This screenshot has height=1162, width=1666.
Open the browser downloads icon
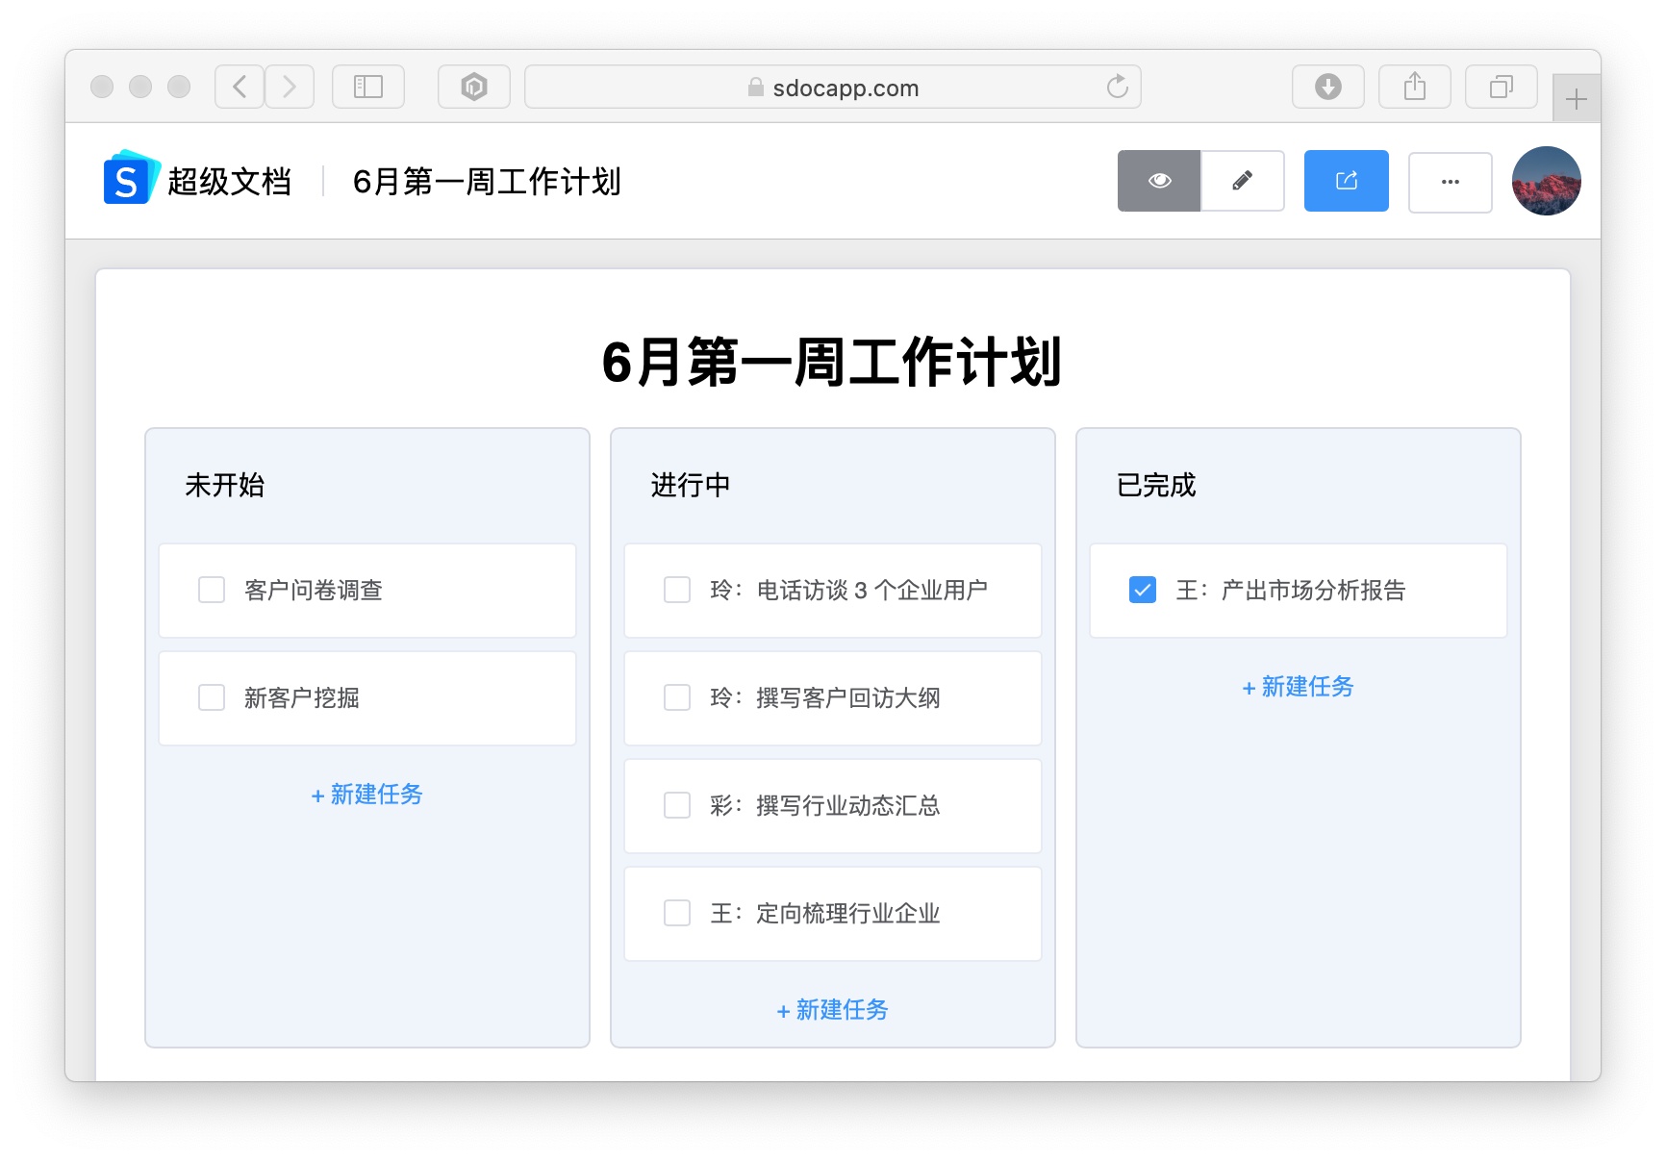pos(1328,87)
